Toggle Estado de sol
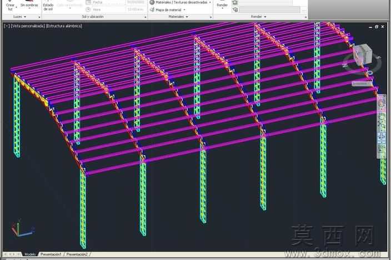 (x=48, y=6)
